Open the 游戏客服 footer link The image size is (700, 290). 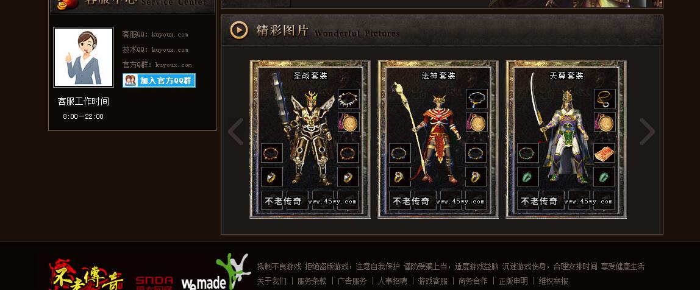point(432,281)
